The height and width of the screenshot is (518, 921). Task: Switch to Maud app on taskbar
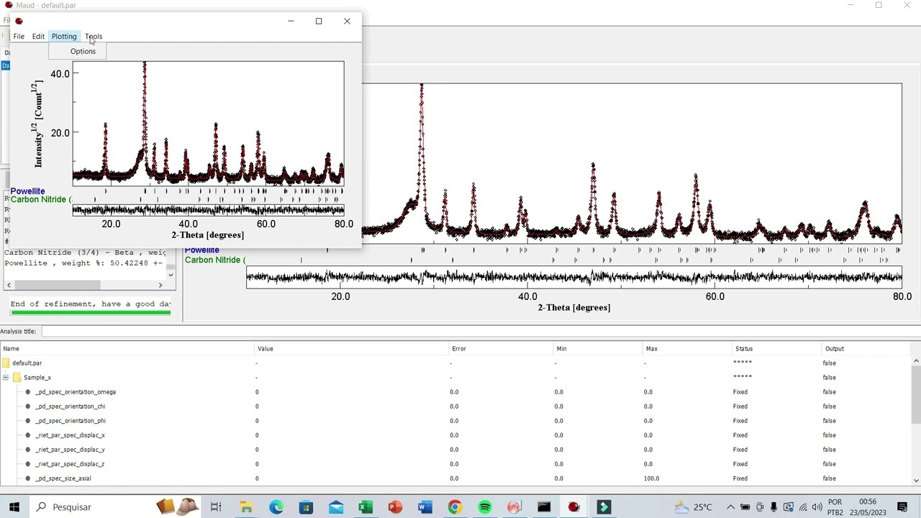point(573,507)
